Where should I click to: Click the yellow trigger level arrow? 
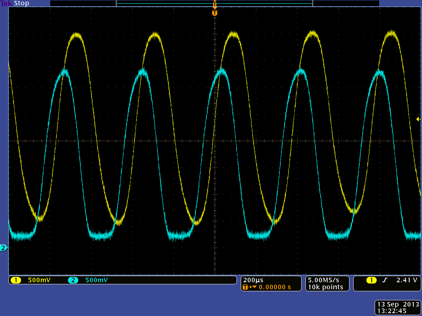click(x=418, y=119)
